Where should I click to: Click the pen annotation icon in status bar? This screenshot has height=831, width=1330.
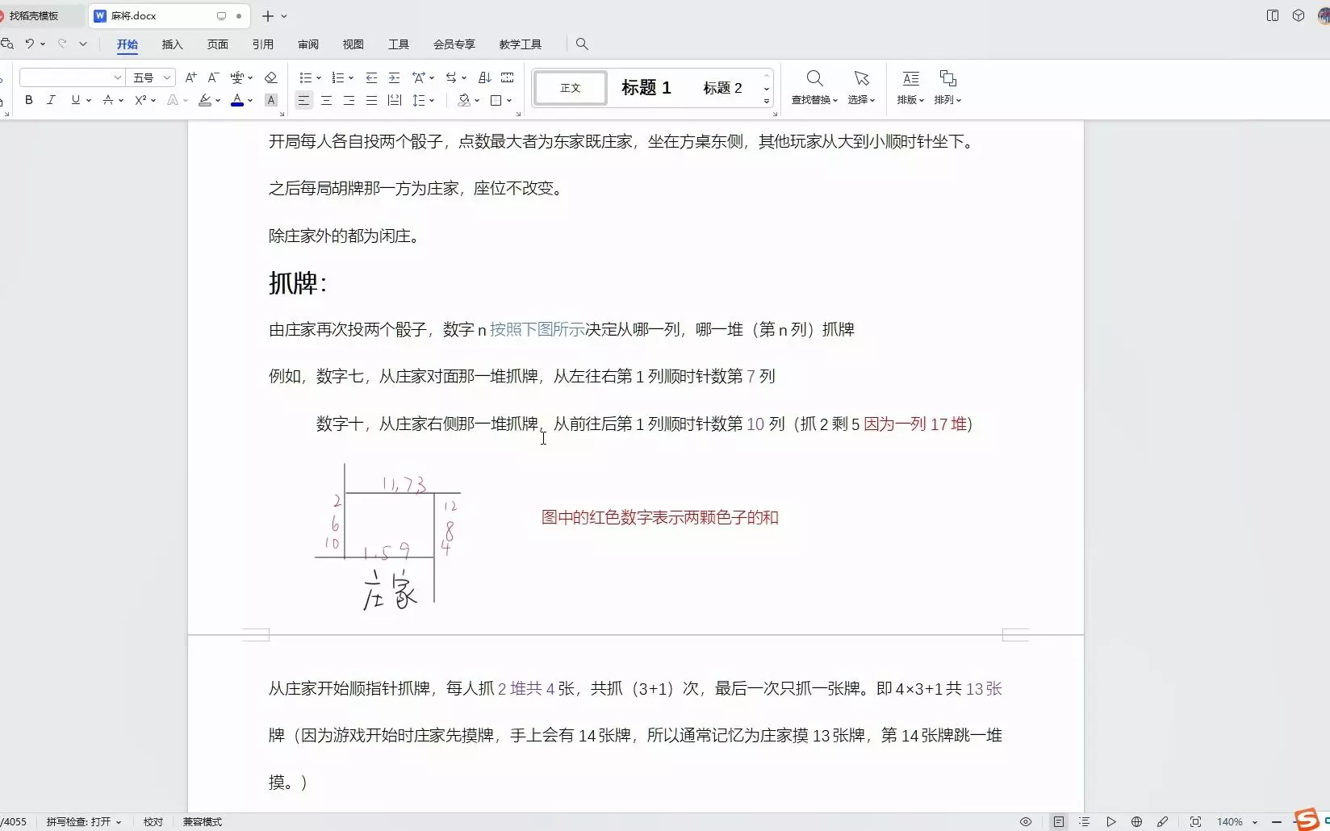point(1162,821)
